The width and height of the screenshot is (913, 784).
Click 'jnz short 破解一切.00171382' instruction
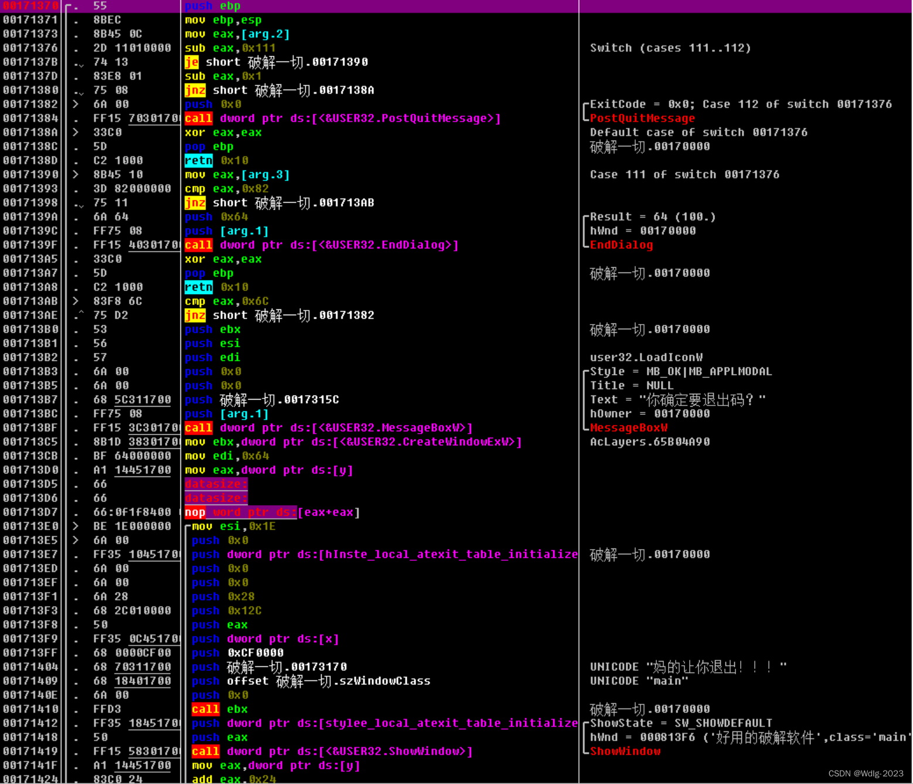pos(280,315)
